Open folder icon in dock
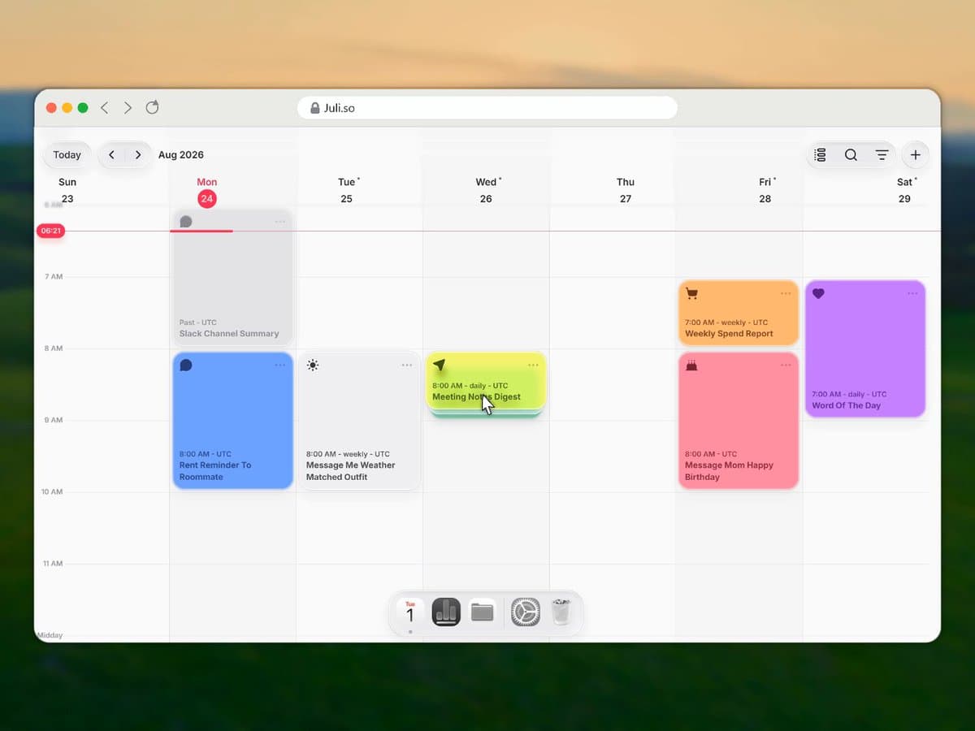Viewport: 975px width, 731px height. (482, 612)
